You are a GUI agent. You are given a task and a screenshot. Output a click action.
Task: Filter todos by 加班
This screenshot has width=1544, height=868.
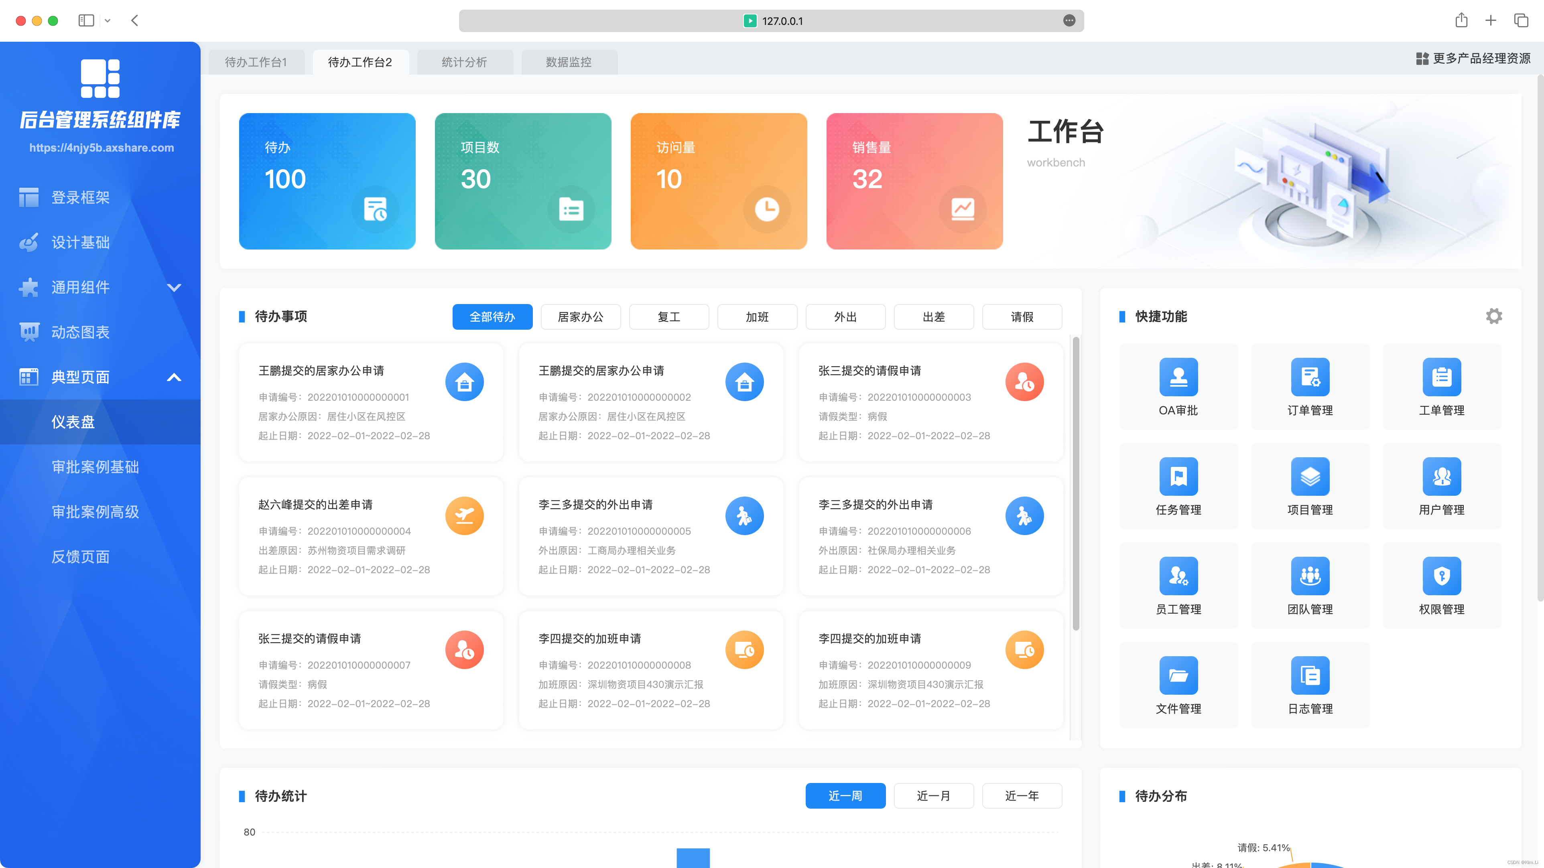(x=757, y=317)
